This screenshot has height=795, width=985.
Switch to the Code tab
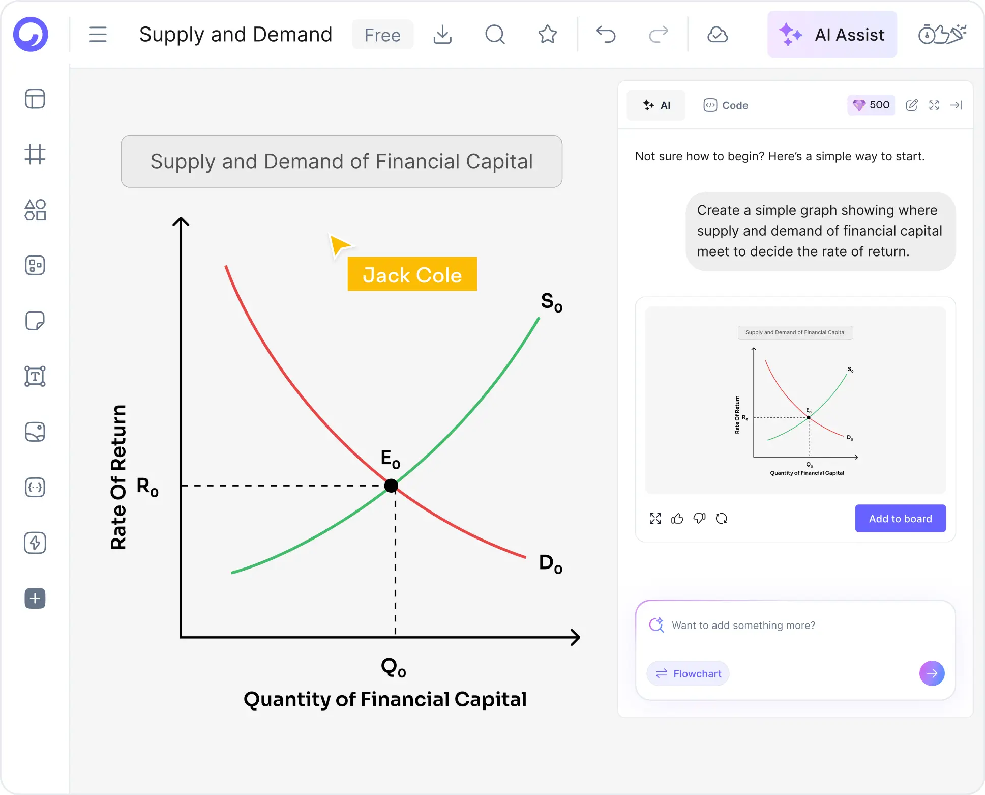coord(726,105)
